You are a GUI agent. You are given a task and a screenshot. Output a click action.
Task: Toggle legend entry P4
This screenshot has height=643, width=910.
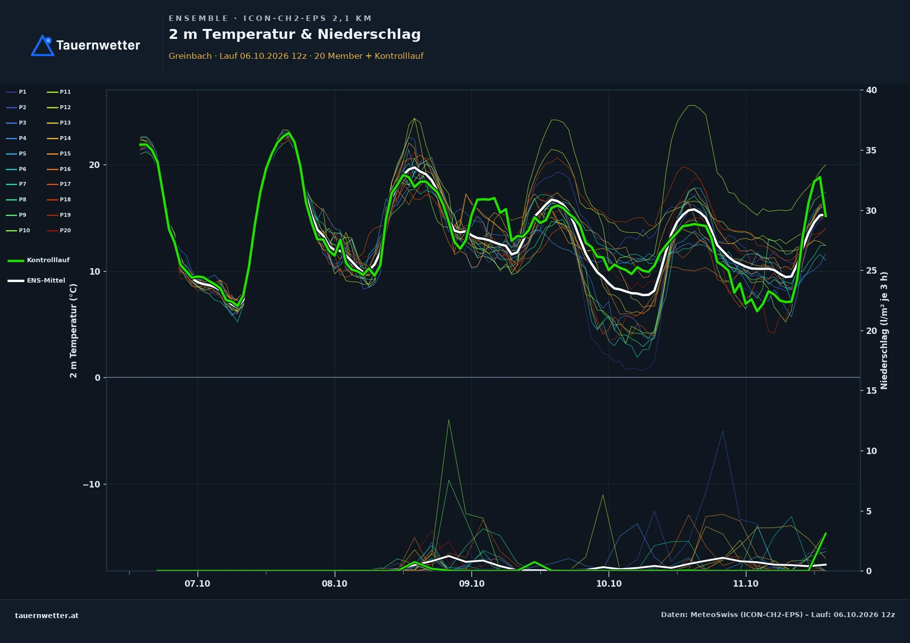click(16, 138)
